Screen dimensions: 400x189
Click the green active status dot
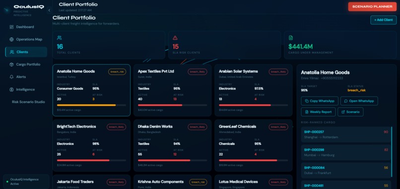tap(7, 182)
